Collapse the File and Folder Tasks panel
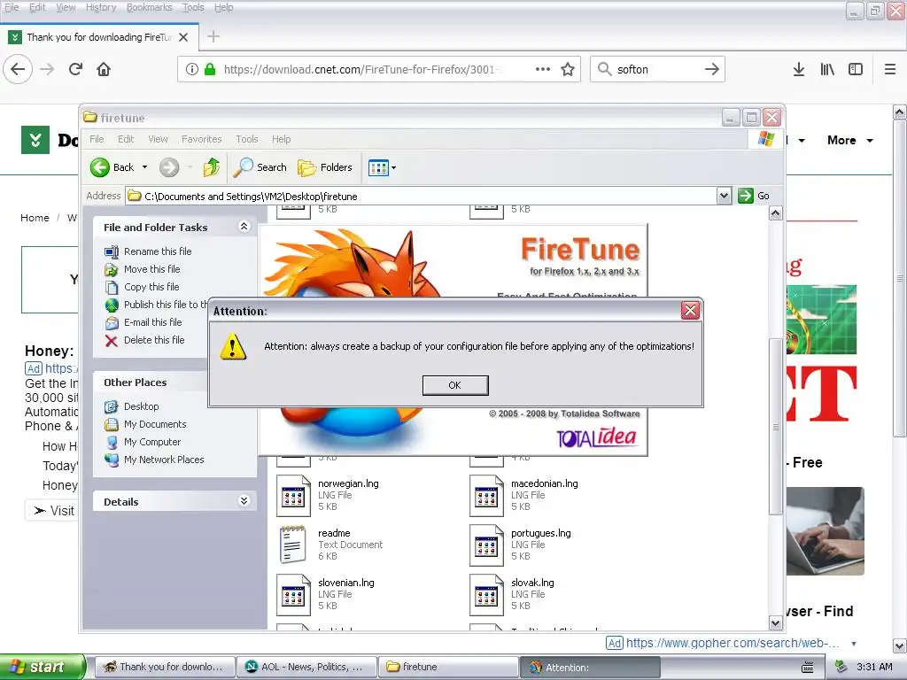Screen dimensions: 907x680 tap(244, 227)
